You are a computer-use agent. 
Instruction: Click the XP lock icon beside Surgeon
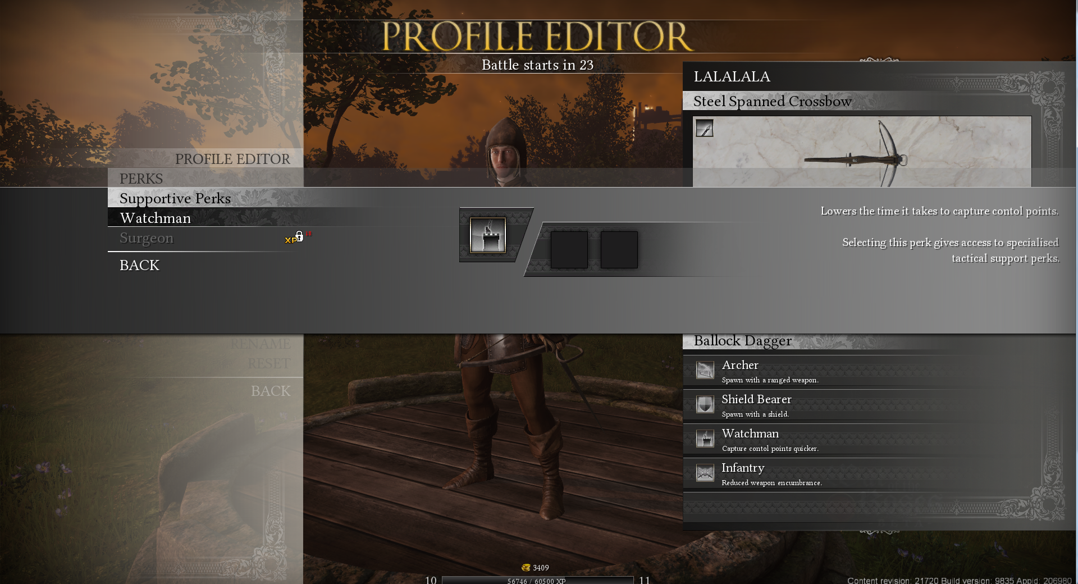coord(298,237)
